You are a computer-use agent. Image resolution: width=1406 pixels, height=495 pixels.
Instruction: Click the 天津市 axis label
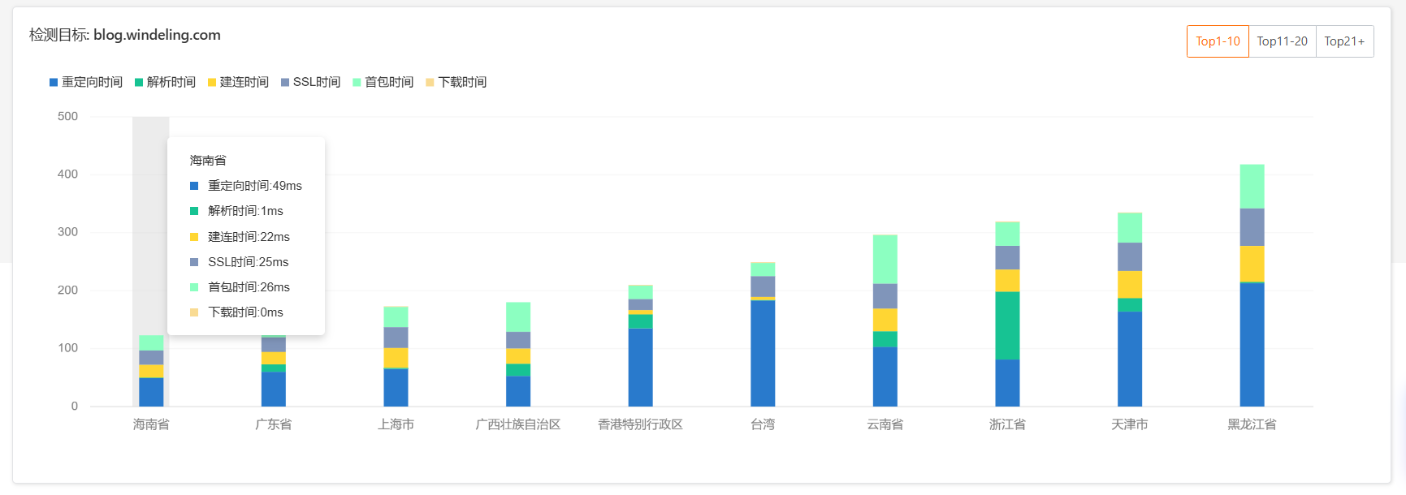click(x=1130, y=424)
